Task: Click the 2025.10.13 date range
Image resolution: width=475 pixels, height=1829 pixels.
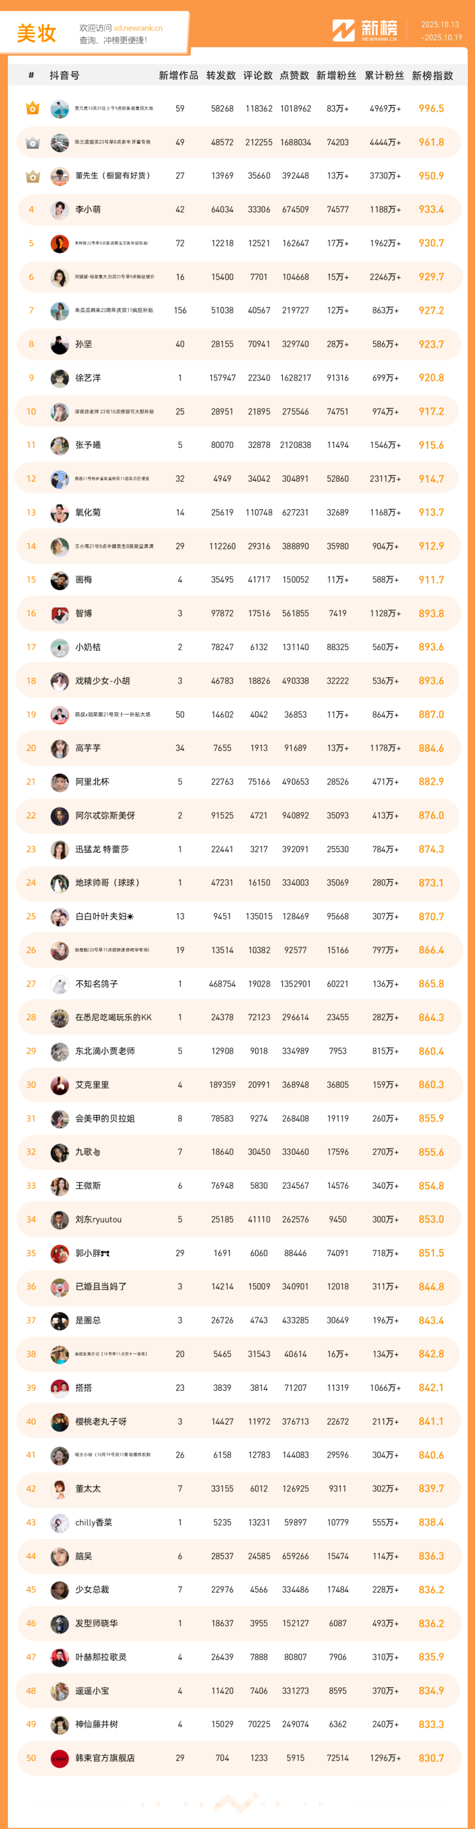Action: pyautogui.click(x=440, y=25)
